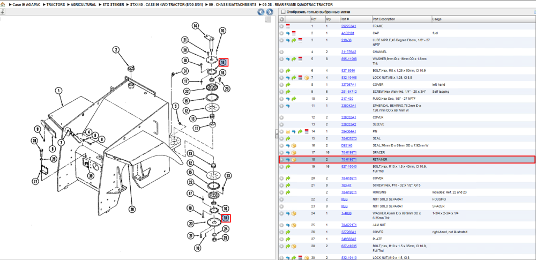The width and height of the screenshot is (536, 260).
Task: Open part link 1-4088
Action: click(x=346, y=213)
